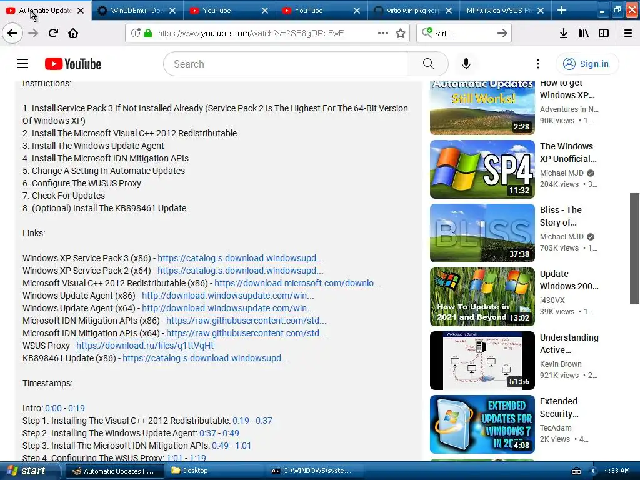Close the WinCDEmu tab
Image resolution: width=640 pixels, height=480 pixels.
coord(172,11)
